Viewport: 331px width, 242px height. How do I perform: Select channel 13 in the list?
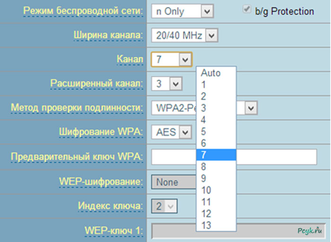[216, 225]
